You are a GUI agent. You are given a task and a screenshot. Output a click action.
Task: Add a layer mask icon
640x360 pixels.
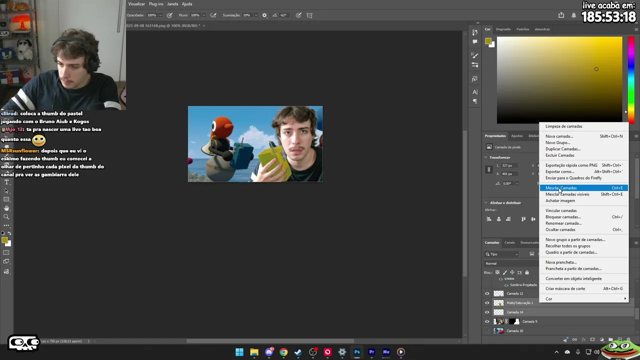pos(592,339)
